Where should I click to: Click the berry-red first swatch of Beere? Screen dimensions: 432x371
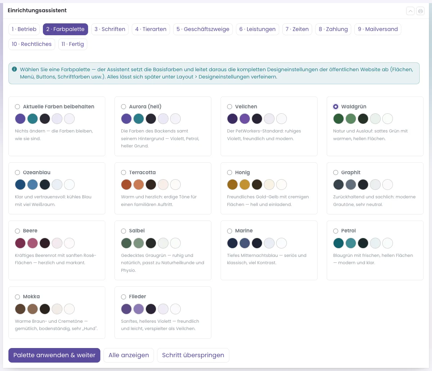click(20, 243)
